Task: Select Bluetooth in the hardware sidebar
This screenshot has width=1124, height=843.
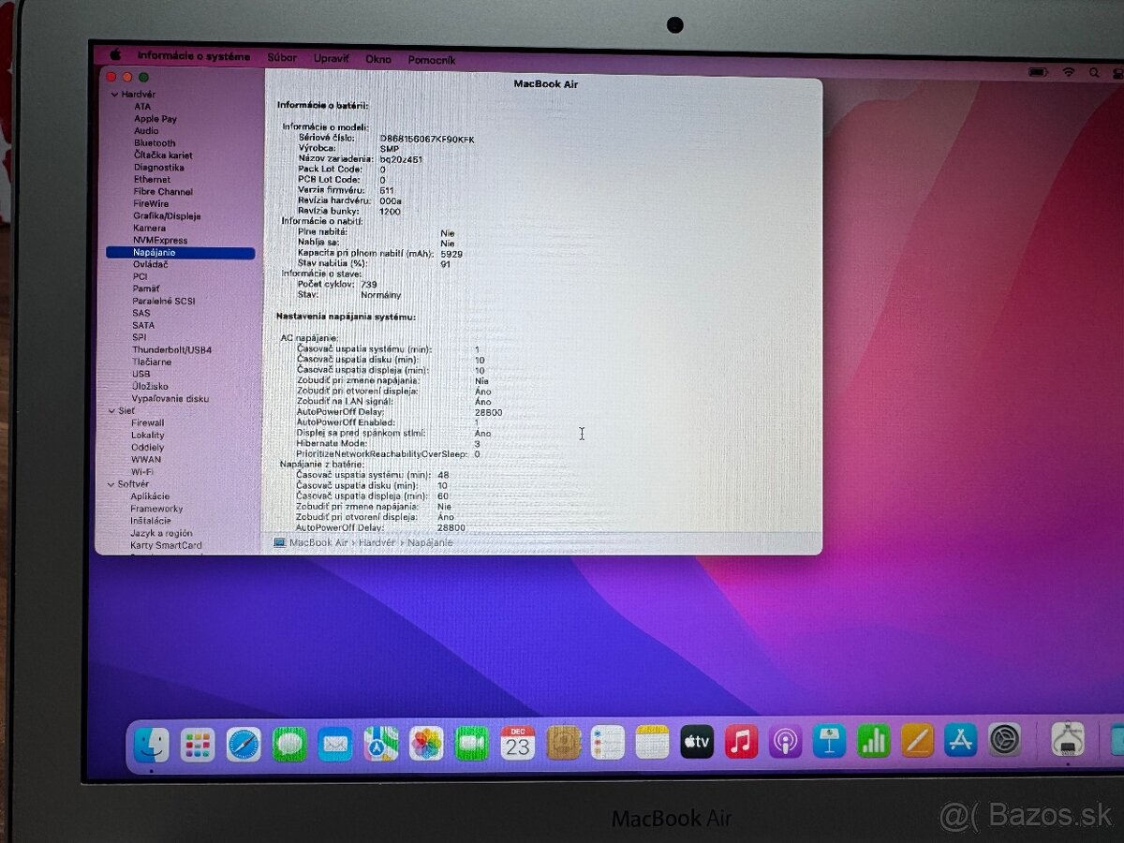Action: (x=155, y=142)
